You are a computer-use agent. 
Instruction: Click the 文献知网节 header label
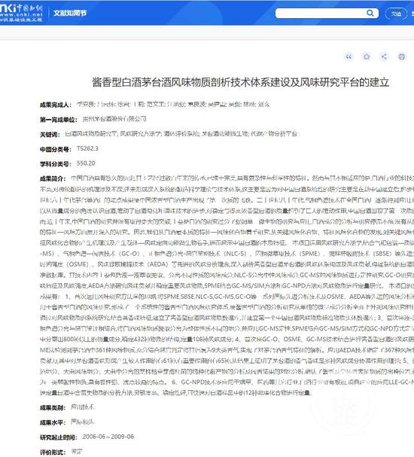point(70,13)
